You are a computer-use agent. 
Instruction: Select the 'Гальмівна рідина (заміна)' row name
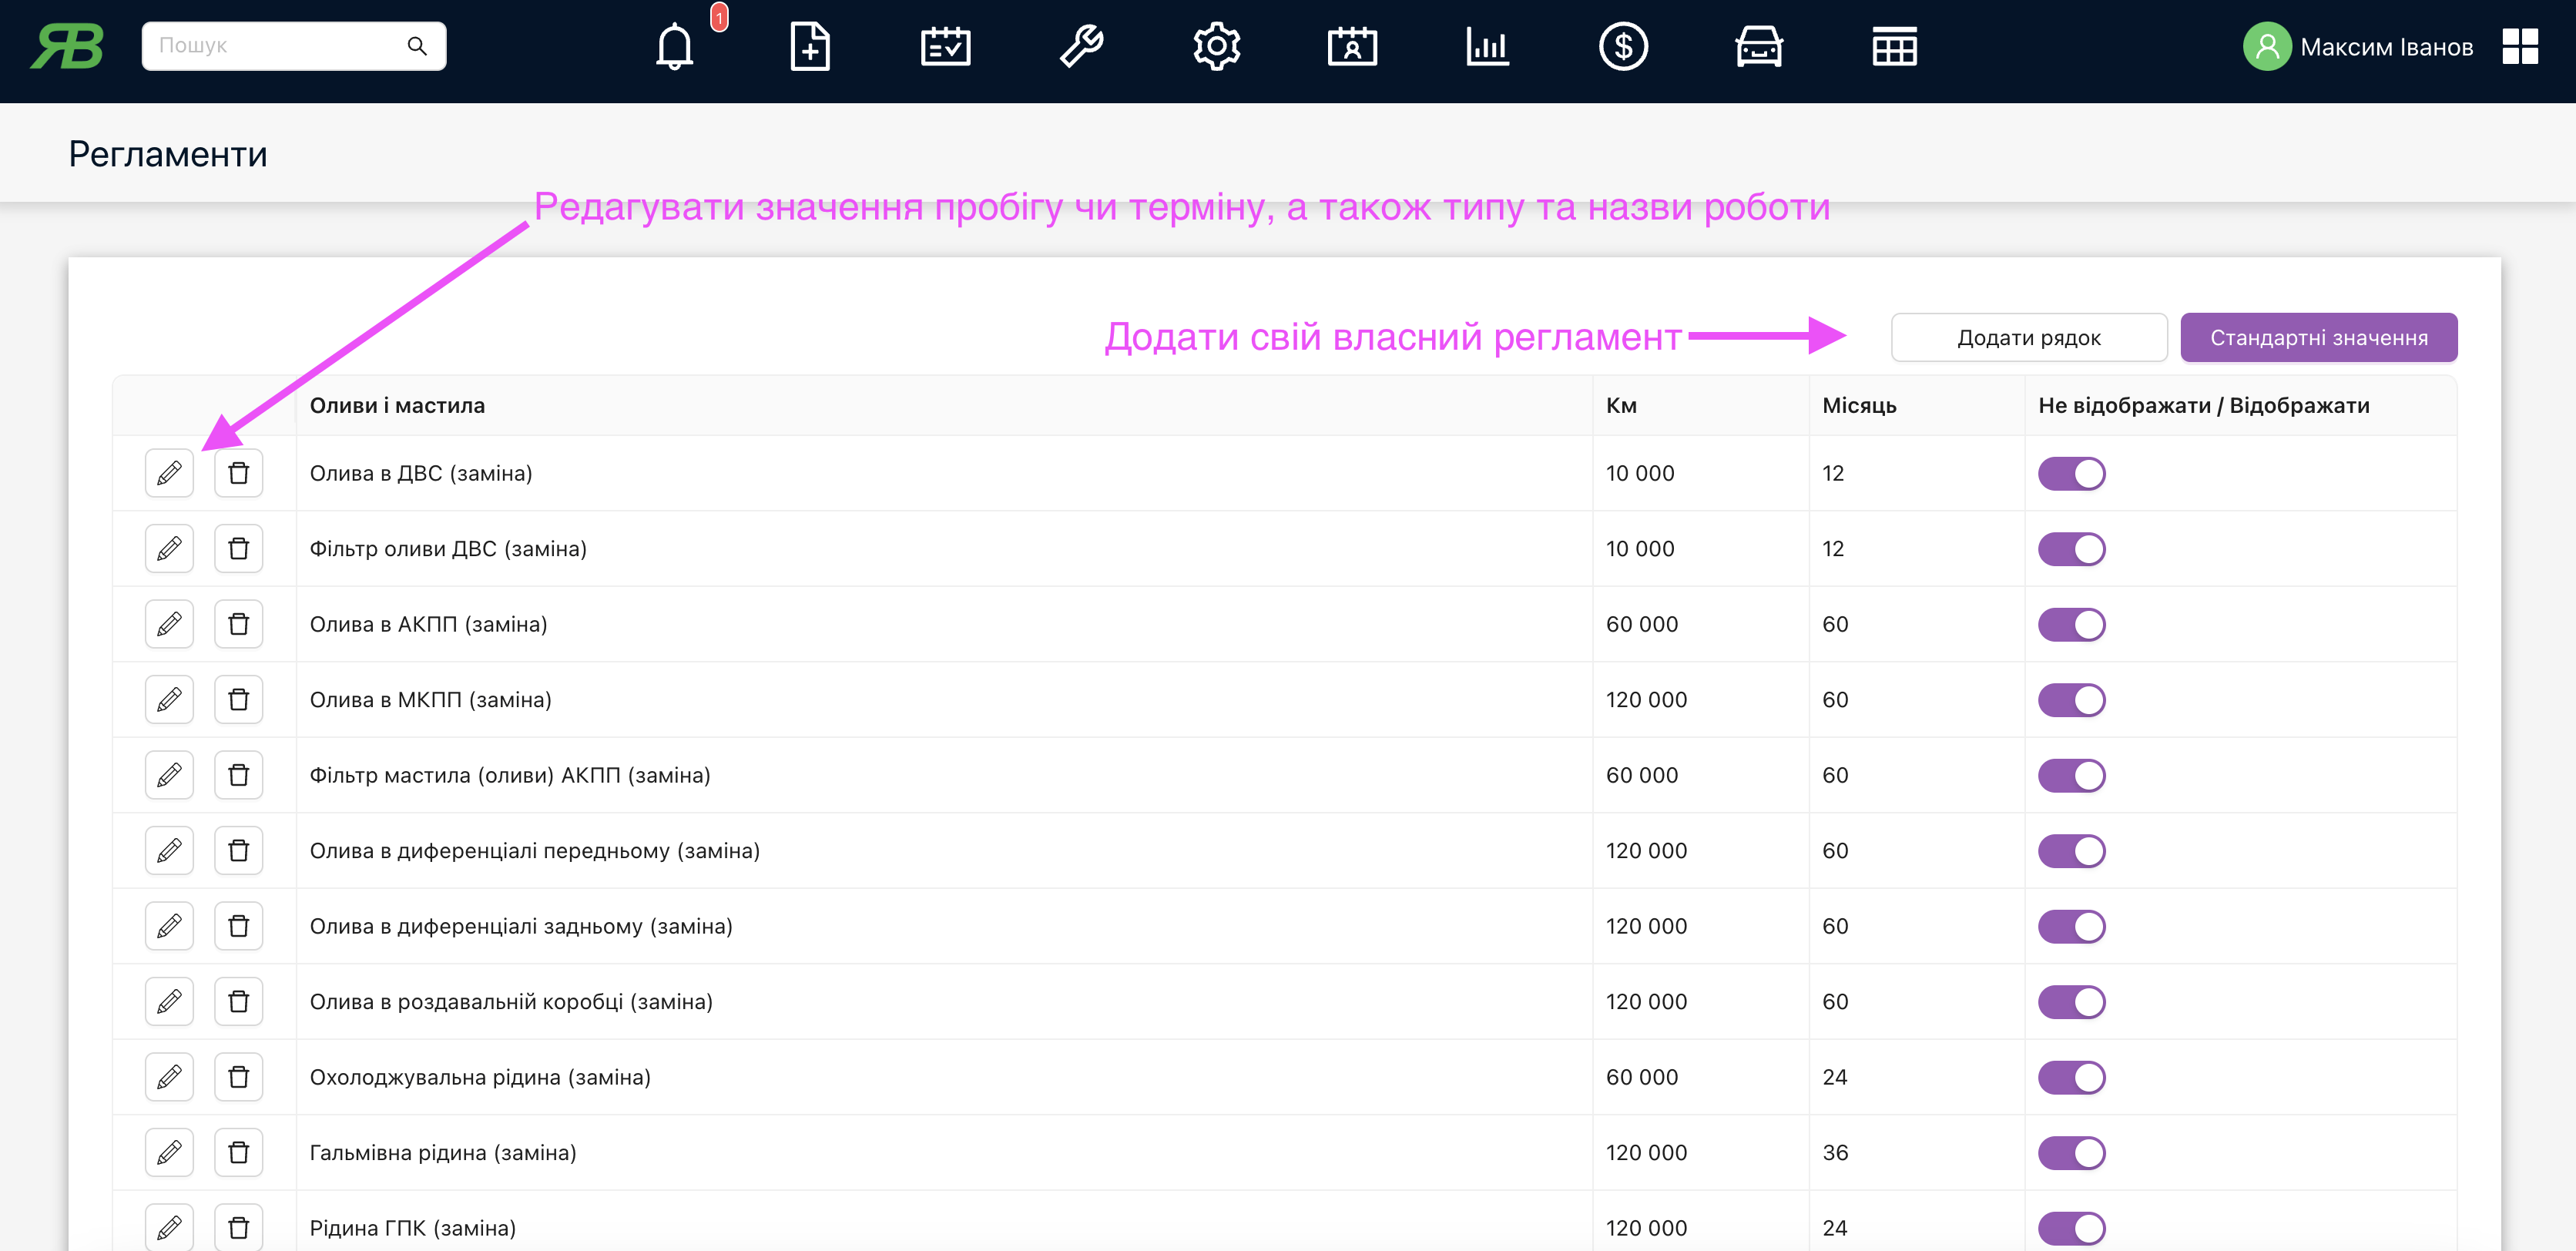(x=442, y=1153)
